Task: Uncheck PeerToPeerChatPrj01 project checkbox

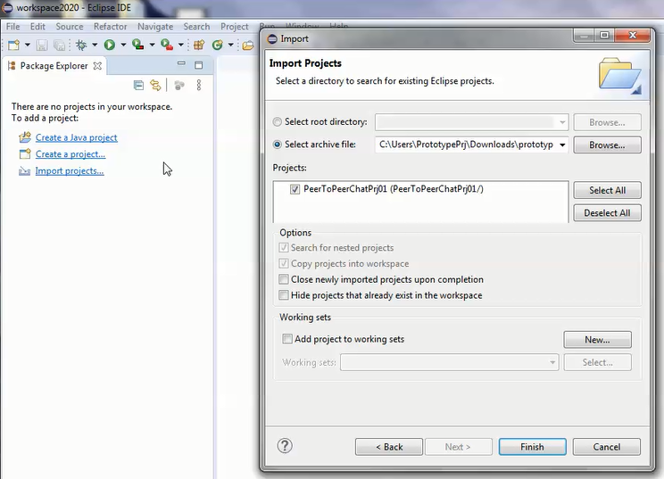Action: tap(295, 189)
